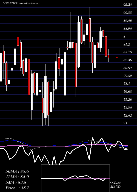Click the 50MA : 85.6 readout
The width and height of the screenshot is (137, 192).
17,171
